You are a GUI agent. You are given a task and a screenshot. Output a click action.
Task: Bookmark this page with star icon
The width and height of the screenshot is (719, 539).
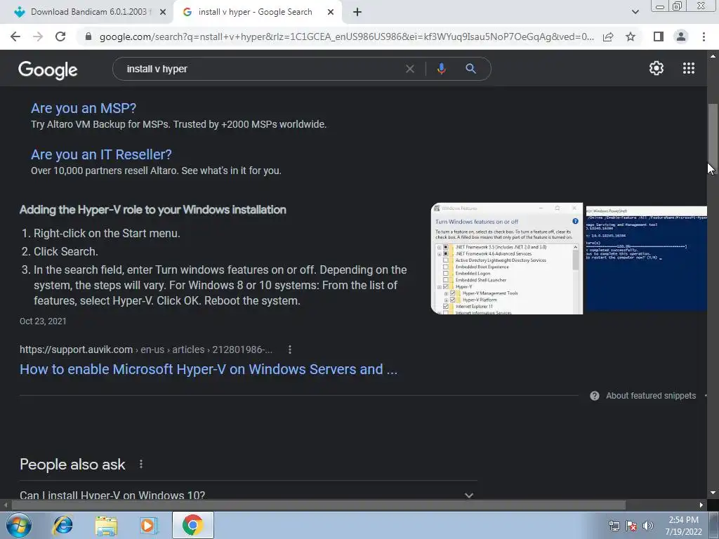click(x=631, y=36)
